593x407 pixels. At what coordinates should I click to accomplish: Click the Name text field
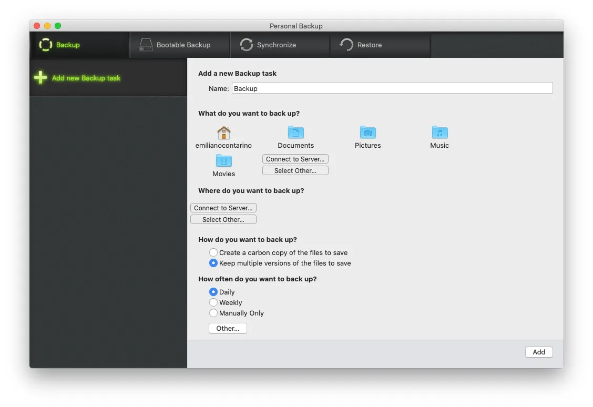click(x=392, y=88)
